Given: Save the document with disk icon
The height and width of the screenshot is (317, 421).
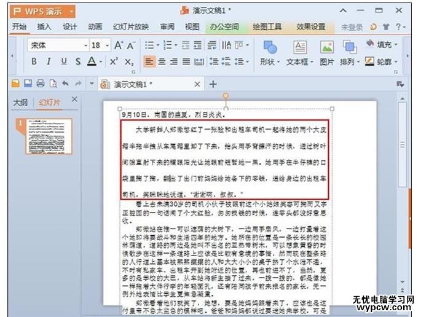Looking at the screenshot, I should point(28,84).
